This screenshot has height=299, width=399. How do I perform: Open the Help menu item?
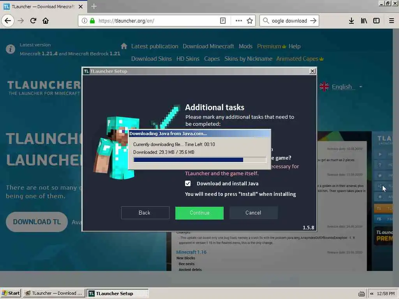coord(295,46)
